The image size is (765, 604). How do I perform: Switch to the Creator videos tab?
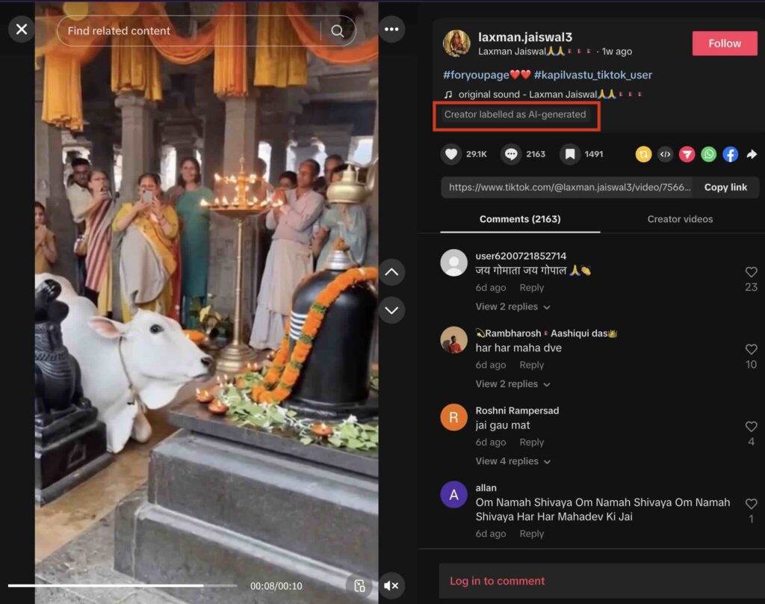680,219
